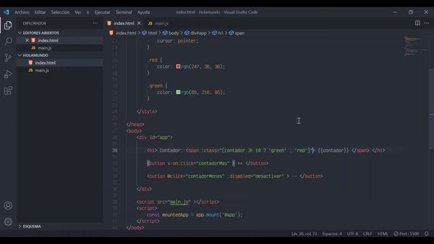Expand the ESQUEMA outline section
The width and height of the screenshot is (434, 244).
click(32, 226)
